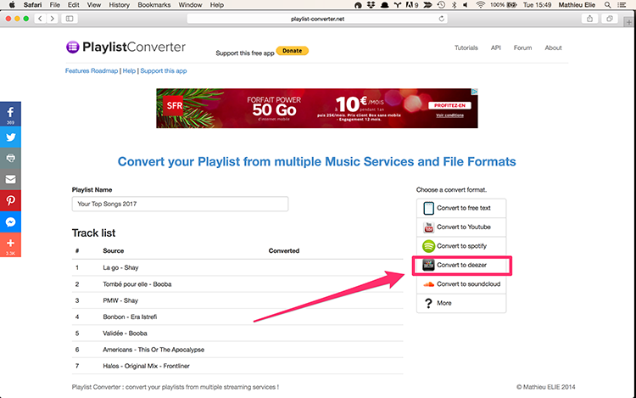Open the Dropbox menu bar icon
The image size is (636, 398).
click(371, 5)
